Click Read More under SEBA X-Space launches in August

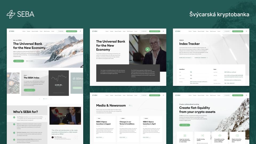pos(100,137)
